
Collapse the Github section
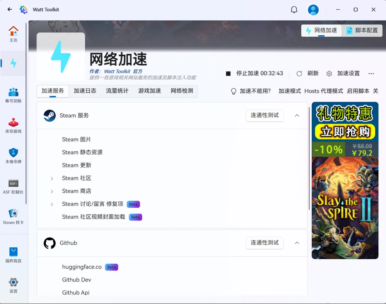click(297, 243)
